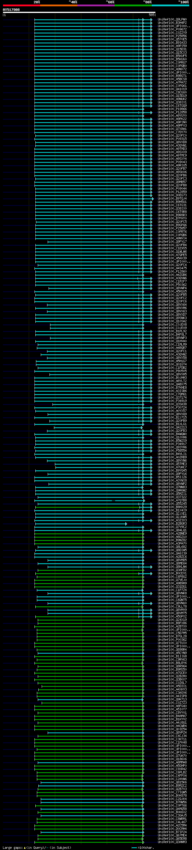This screenshot has width=192, height=850.
Task: Click the red ~20% identity legend bar
Action: click(21, 5)
